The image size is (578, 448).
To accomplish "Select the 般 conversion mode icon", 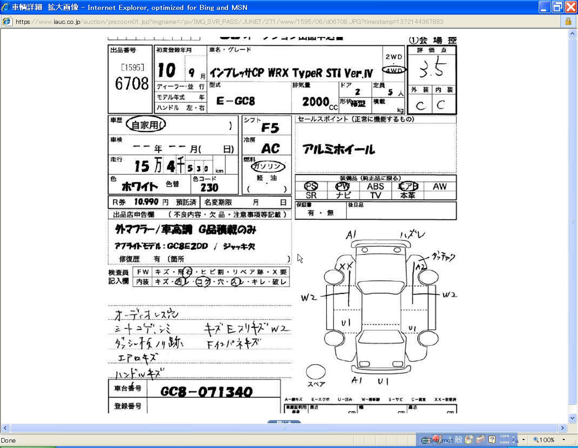I will click(459, 439).
